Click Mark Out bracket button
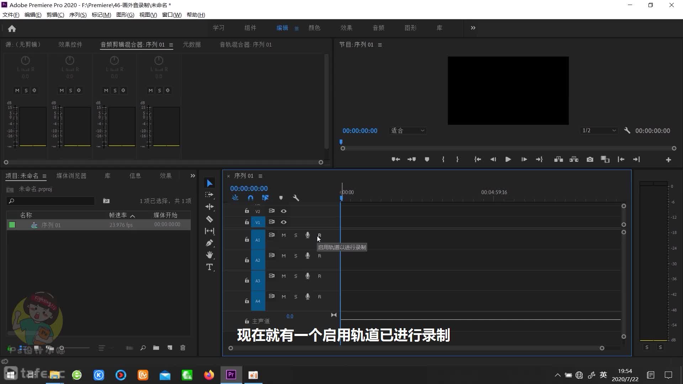 [x=457, y=159]
